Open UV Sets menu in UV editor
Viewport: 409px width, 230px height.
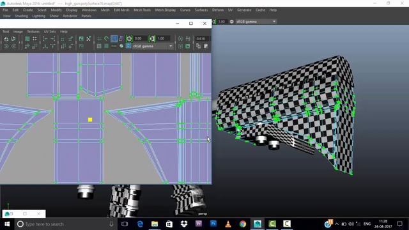click(50, 31)
